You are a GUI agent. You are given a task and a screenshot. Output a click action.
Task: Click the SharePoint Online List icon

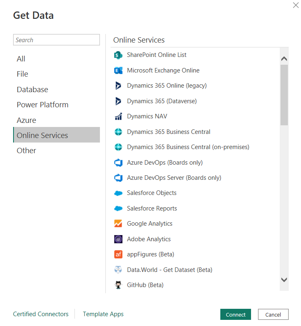coord(118,55)
